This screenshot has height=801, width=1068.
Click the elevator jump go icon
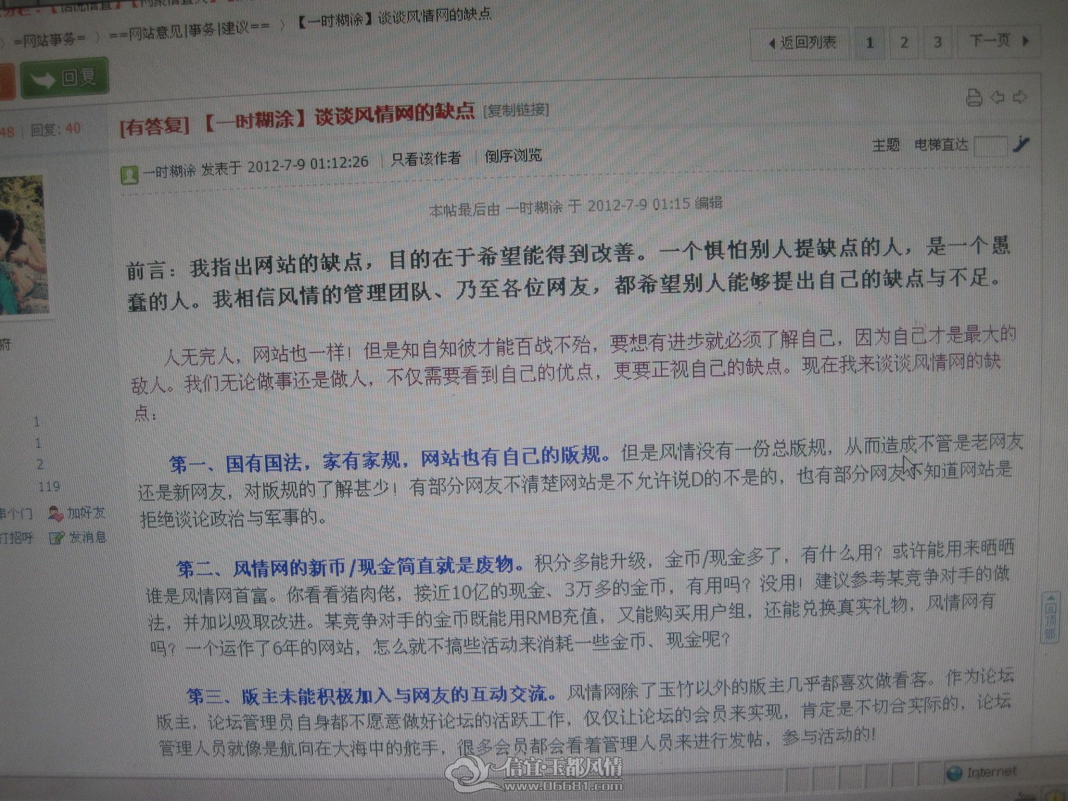coord(1021,144)
